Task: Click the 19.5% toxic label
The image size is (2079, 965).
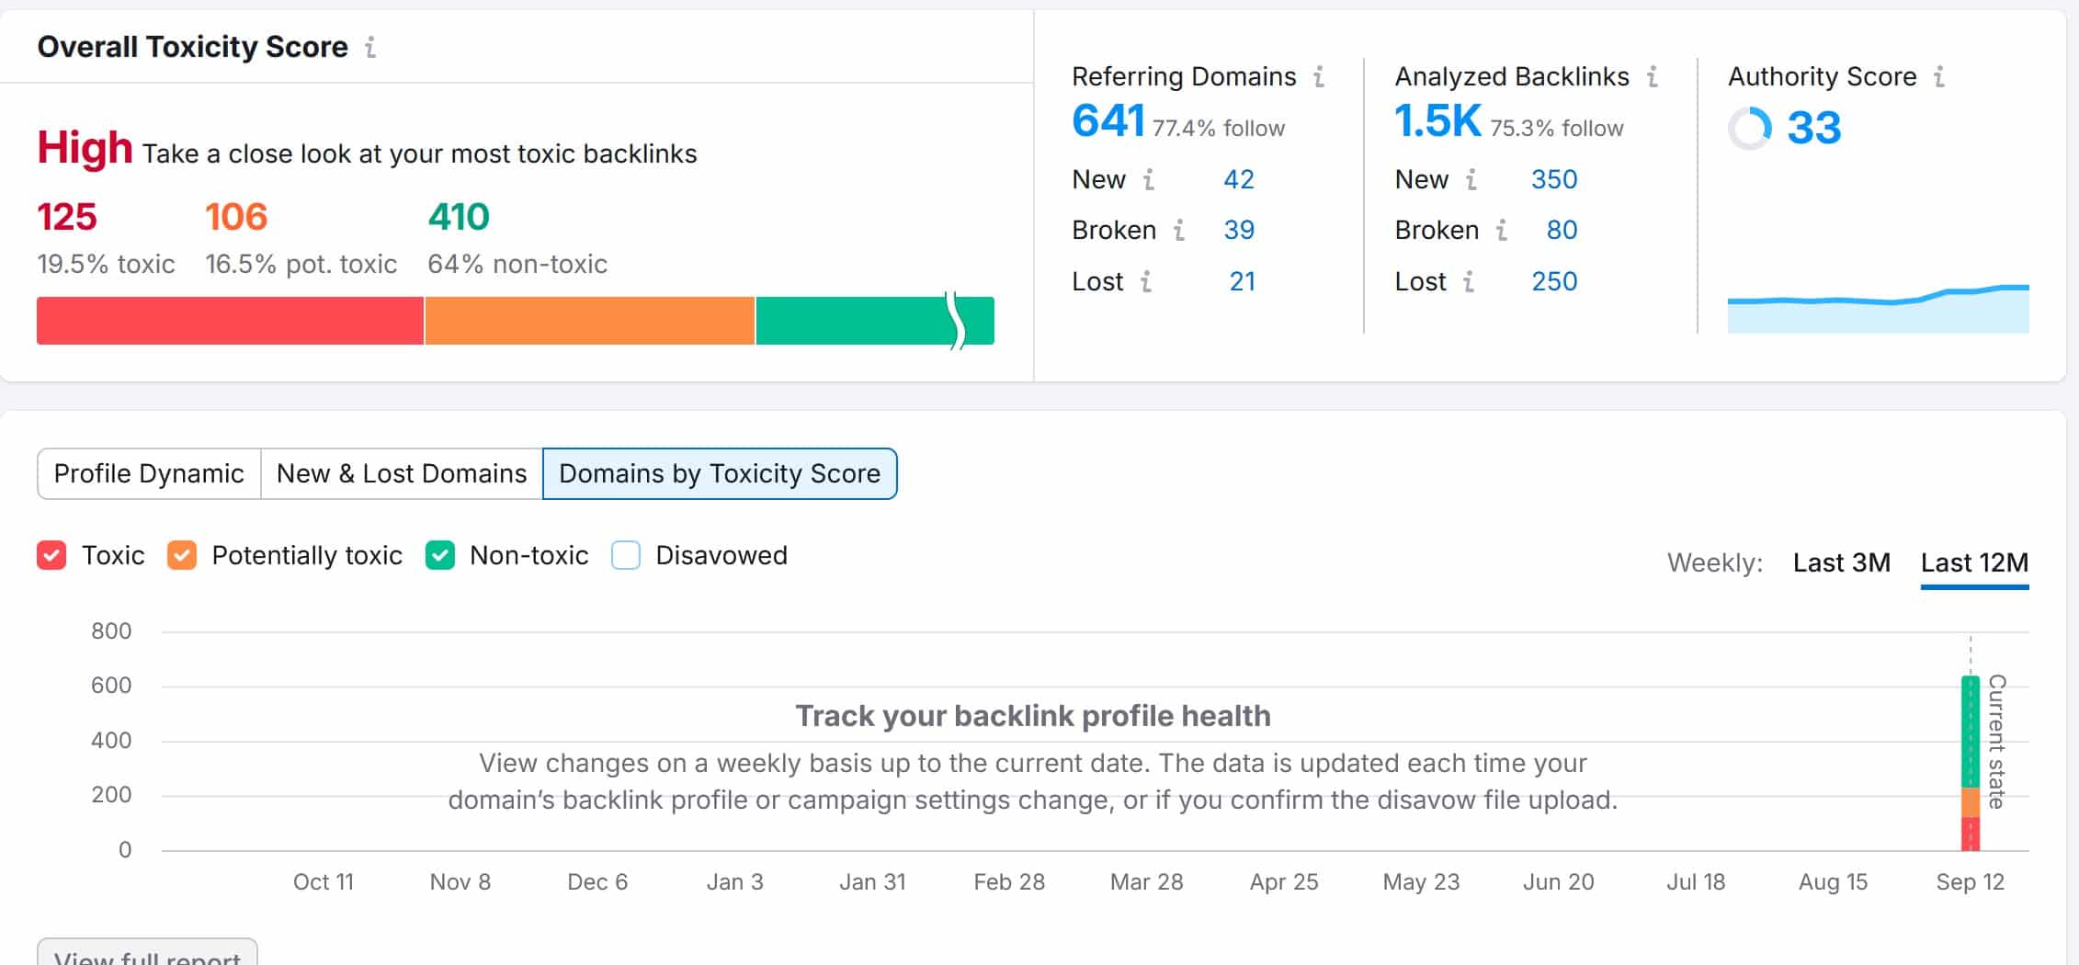Action: pyautogui.click(x=106, y=265)
